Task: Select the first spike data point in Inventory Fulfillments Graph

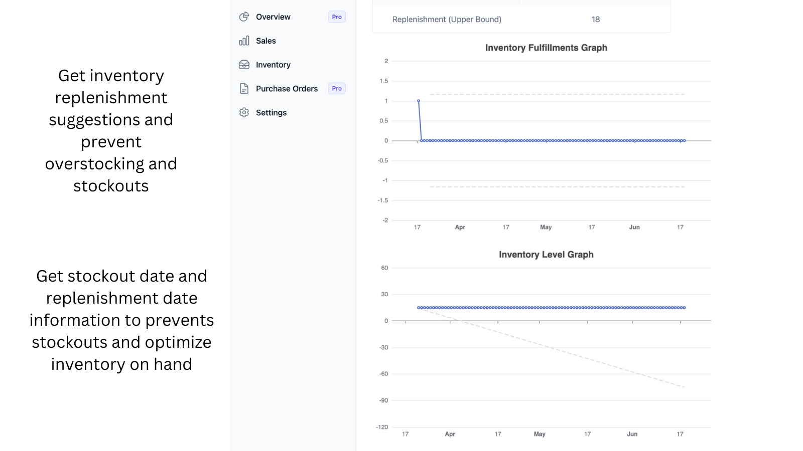Action: (418, 101)
